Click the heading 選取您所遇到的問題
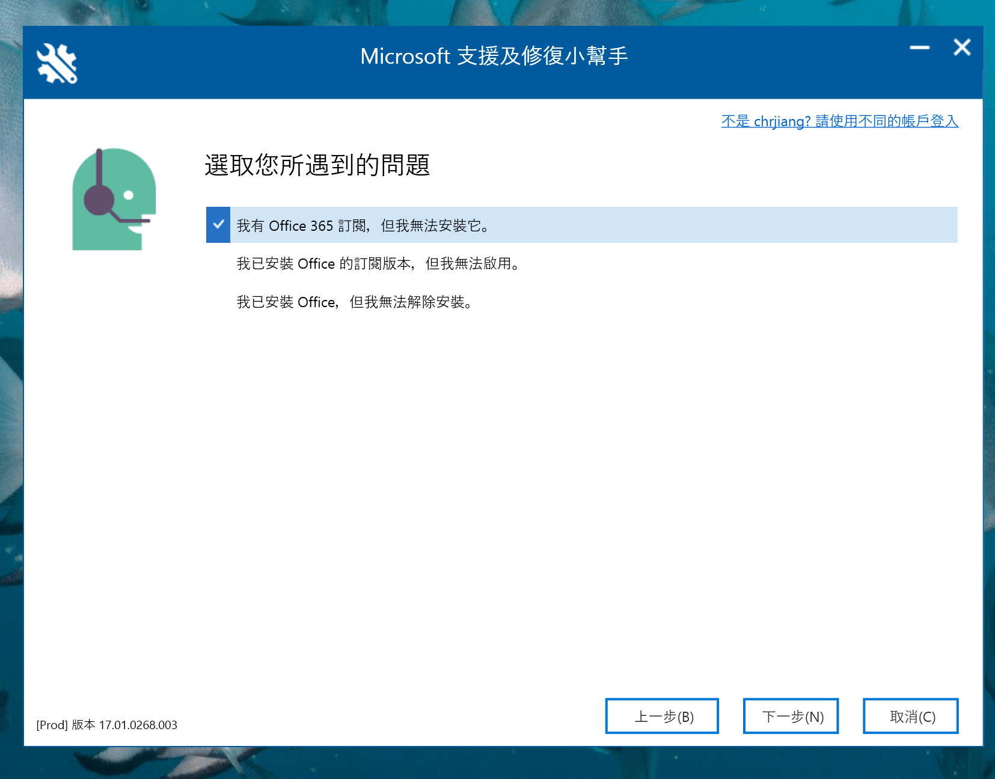This screenshot has height=779, width=995. point(317,165)
